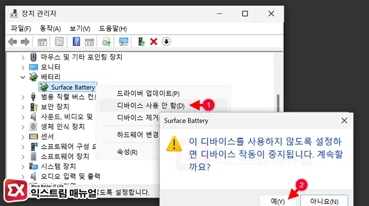Open the 보기(V) menu
369x206 pixels.
(80, 28)
